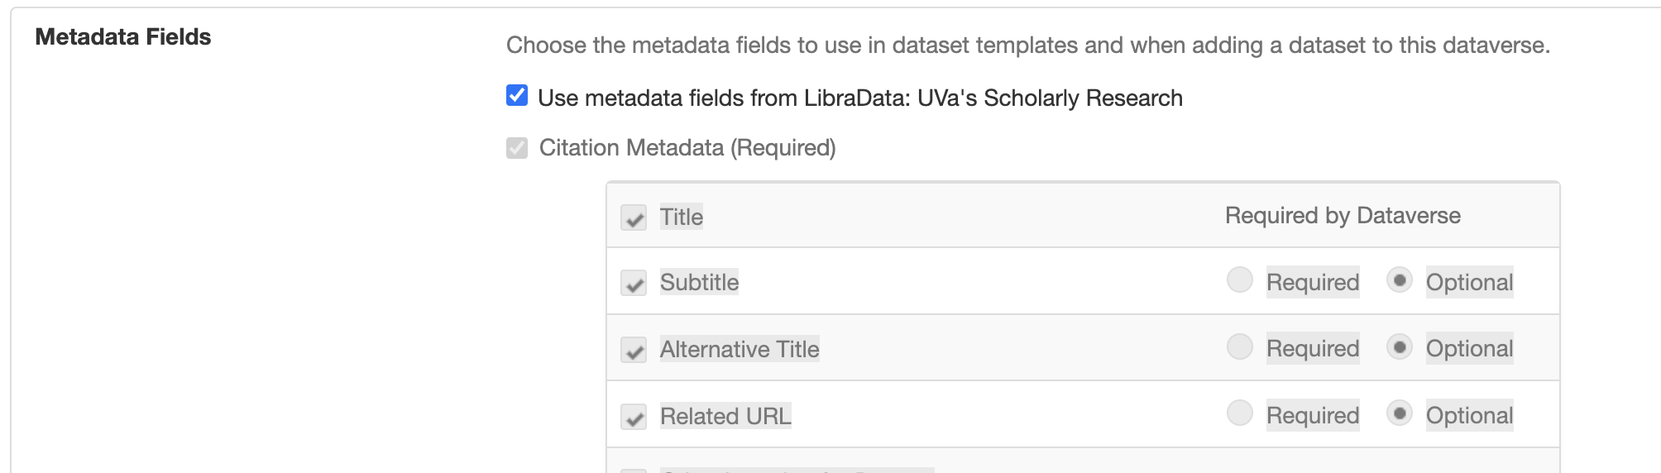The image size is (1661, 473).
Task: Click the Alternative Title label text
Action: click(740, 350)
